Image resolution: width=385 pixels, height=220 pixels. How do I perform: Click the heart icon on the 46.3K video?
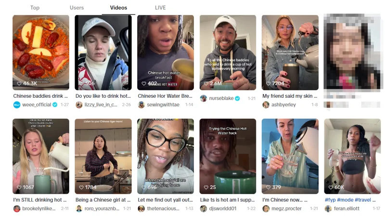pos(19,83)
